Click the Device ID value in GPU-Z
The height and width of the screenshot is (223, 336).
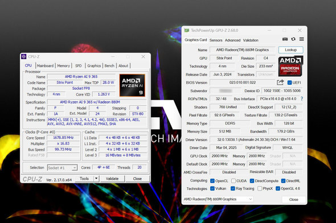282,91
